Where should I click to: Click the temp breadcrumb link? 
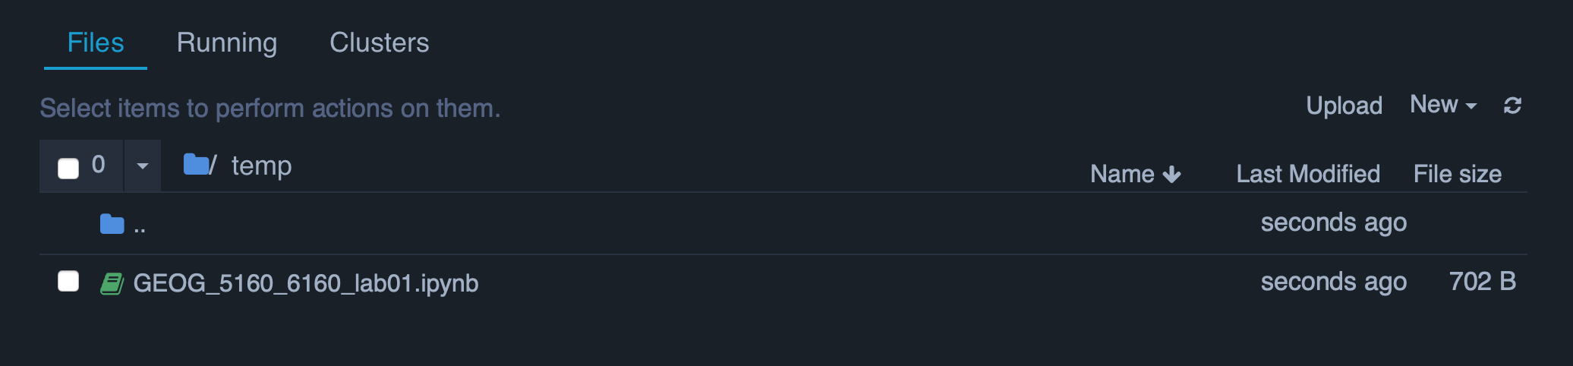point(261,166)
